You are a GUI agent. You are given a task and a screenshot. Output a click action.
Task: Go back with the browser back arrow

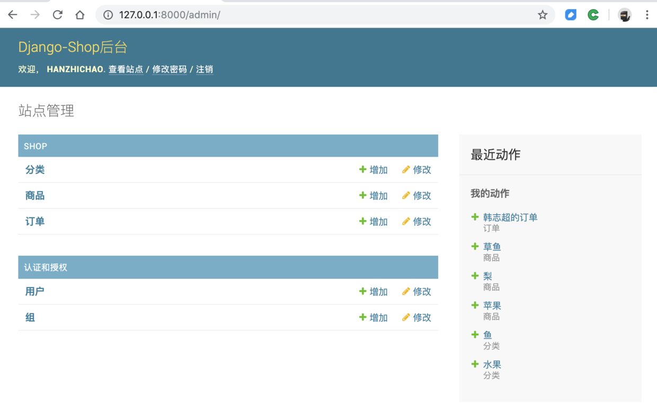tap(13, 15)
